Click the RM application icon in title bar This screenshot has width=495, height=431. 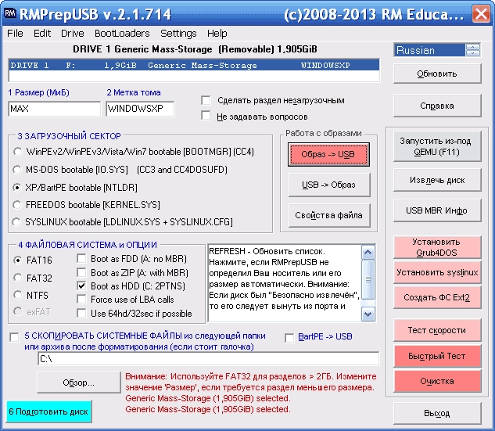coord(10,13)
